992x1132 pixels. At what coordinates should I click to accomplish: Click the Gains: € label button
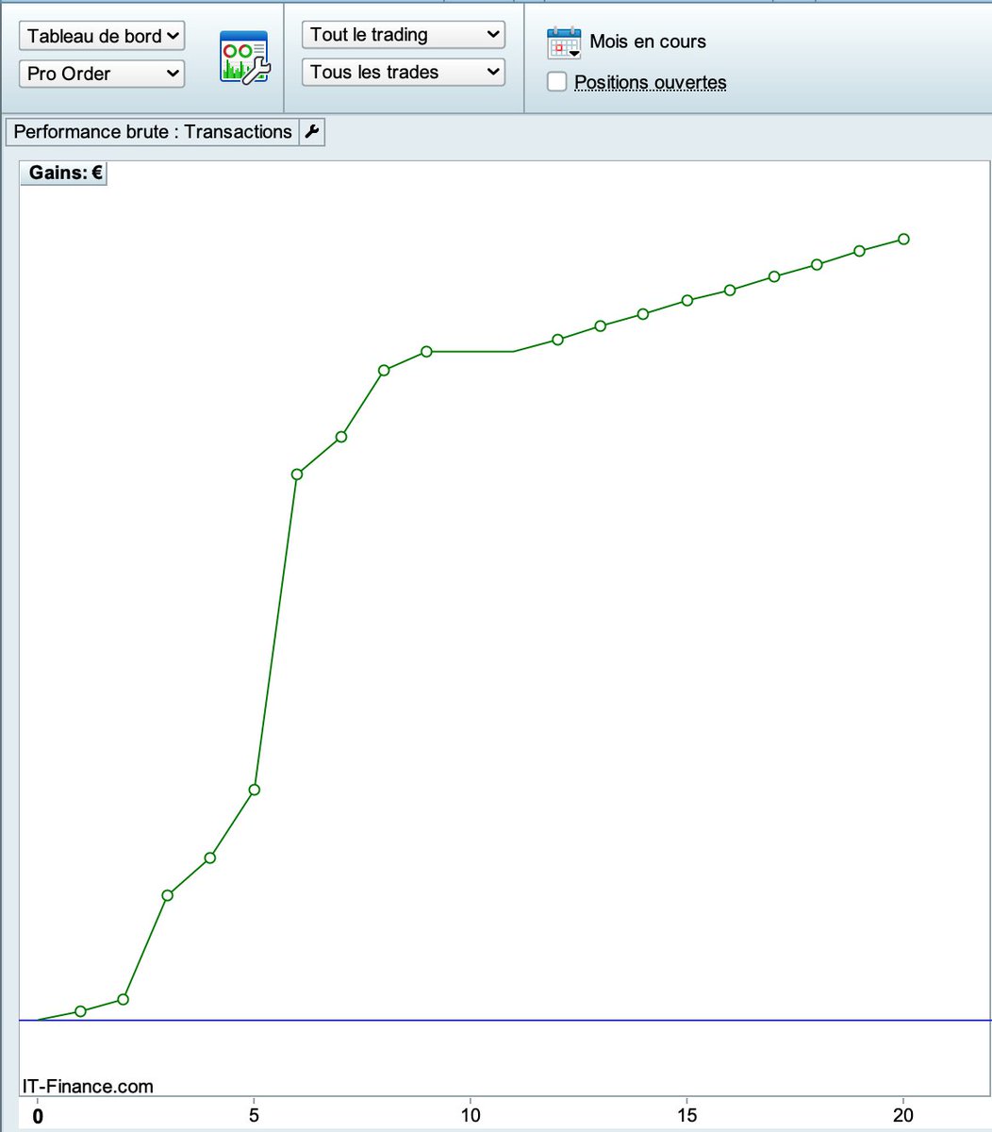point(64,173)
